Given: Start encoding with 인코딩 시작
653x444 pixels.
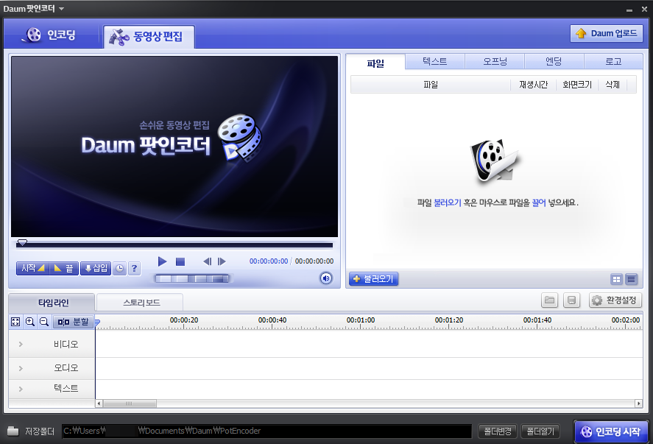Looking at the screenshot, I should point(610,431).
